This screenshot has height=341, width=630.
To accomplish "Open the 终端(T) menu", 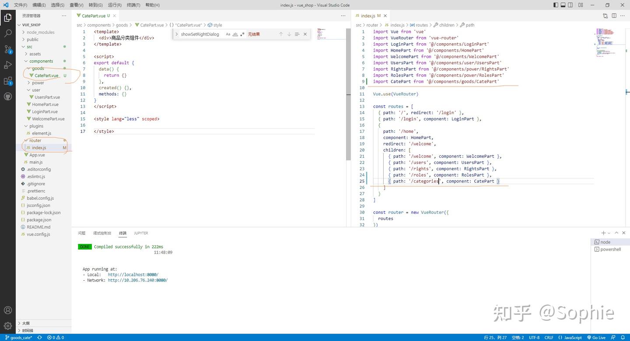I will (x=133, y=5).
